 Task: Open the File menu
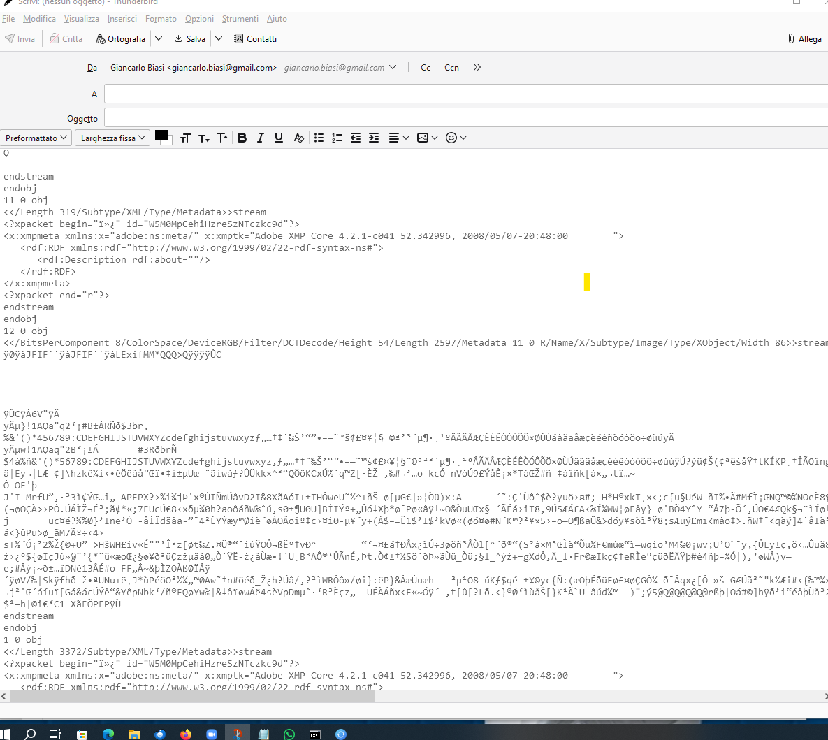8,19
